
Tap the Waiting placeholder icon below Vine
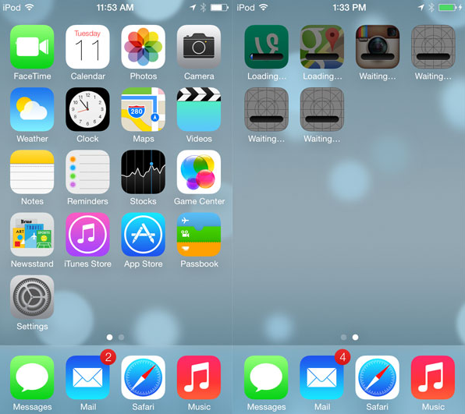[266, 109]
